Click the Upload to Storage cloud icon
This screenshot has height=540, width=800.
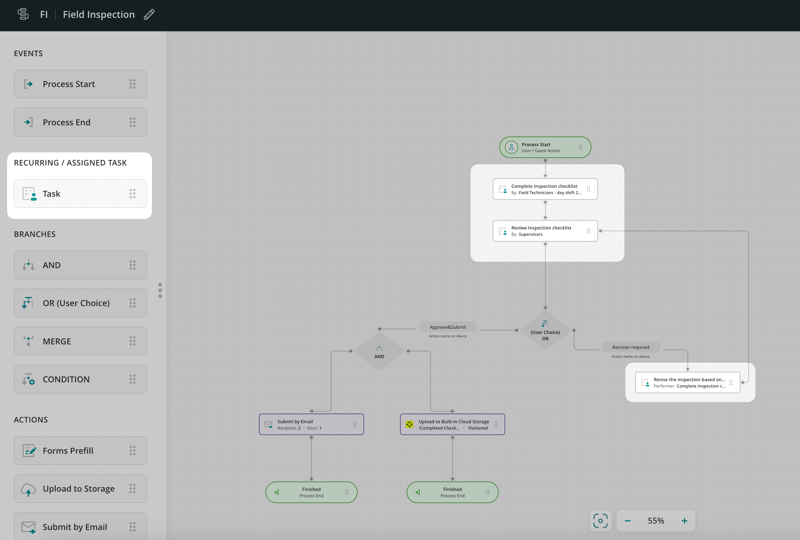pos(29,489)
